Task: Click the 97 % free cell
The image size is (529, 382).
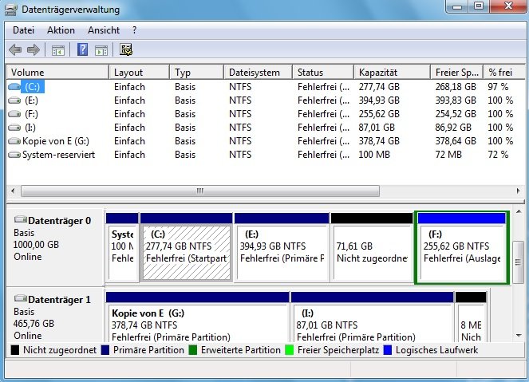Action: pos(498,87)
